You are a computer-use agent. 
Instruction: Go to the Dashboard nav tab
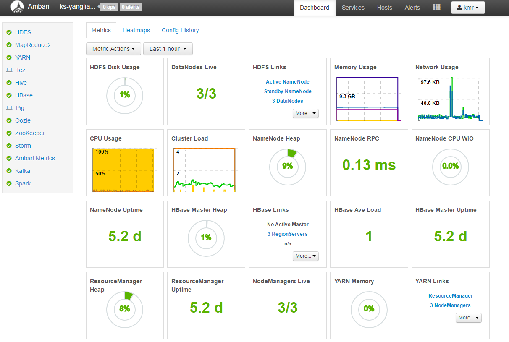315,8
